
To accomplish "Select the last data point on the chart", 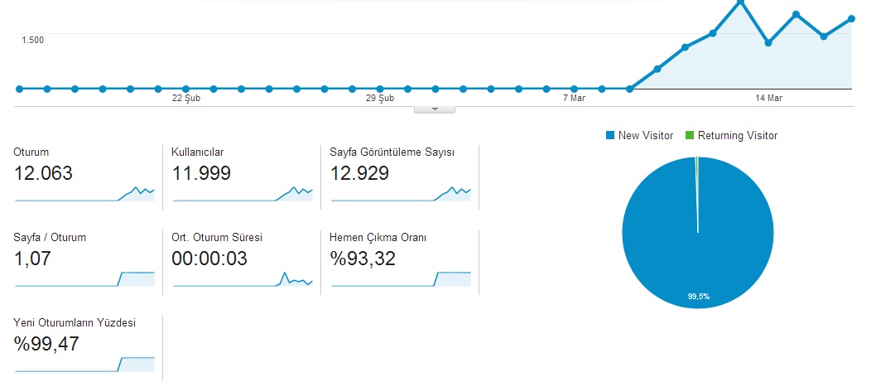I will (x=851, y=19).
